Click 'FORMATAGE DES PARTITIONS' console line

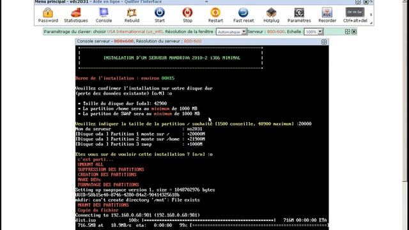coord(108,185)
